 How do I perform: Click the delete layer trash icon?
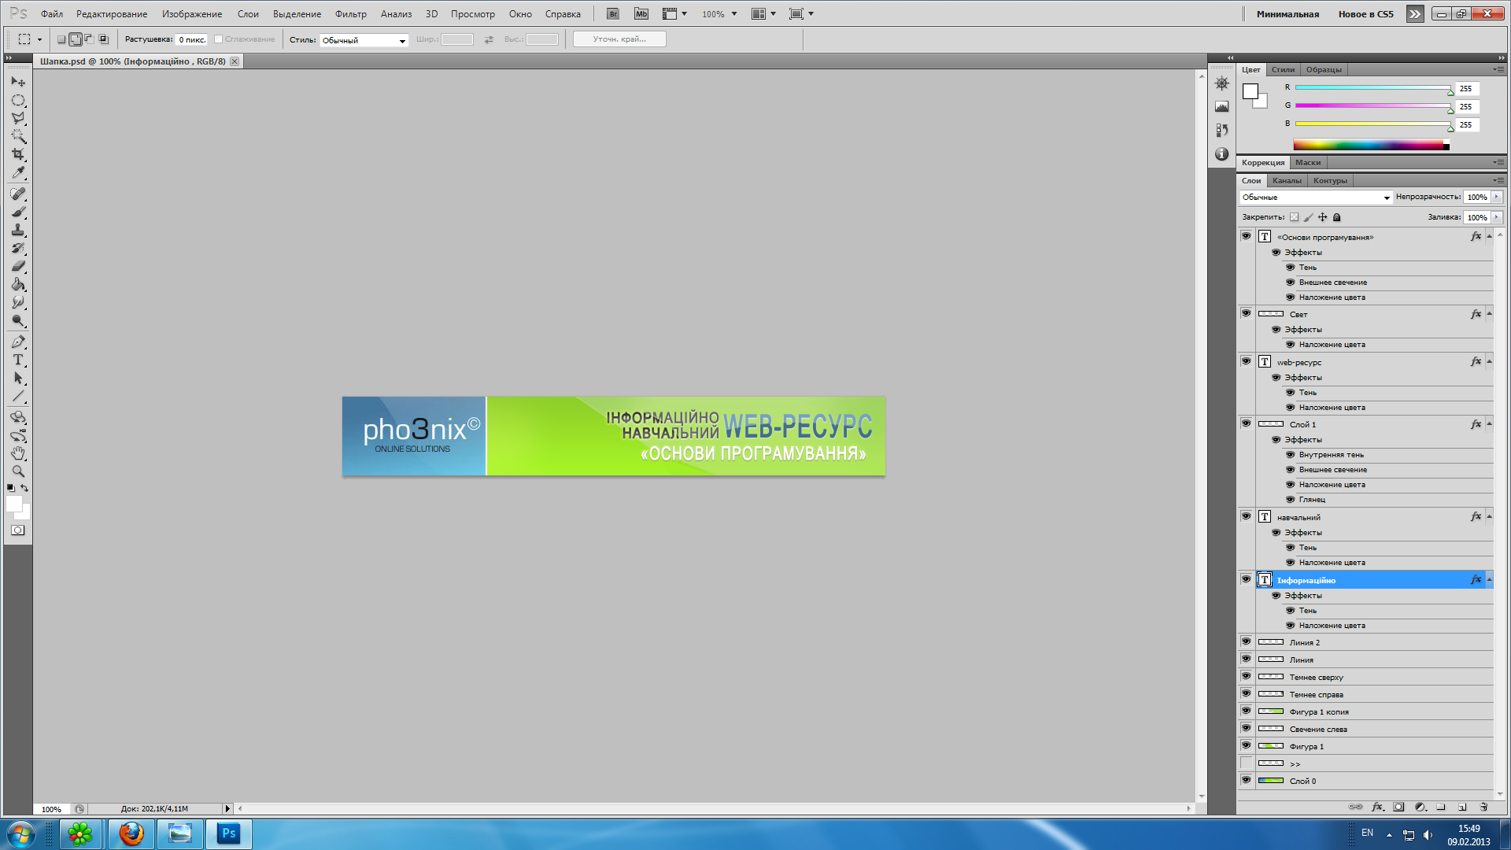(x=1483, y=807)
